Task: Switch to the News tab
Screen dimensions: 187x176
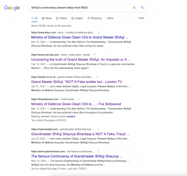Action: pos(47,18)
